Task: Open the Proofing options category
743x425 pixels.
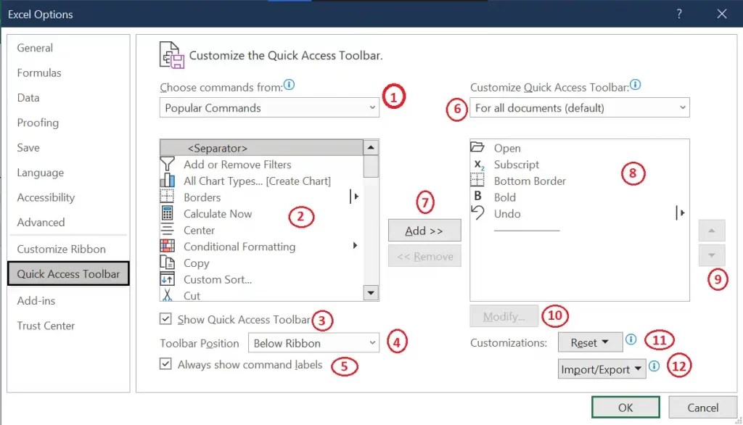Action: click(38, 123)
